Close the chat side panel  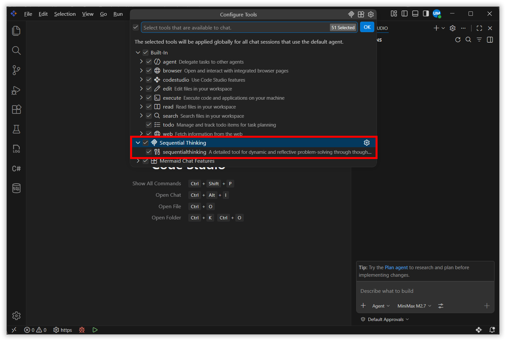[x=490, y=28]
